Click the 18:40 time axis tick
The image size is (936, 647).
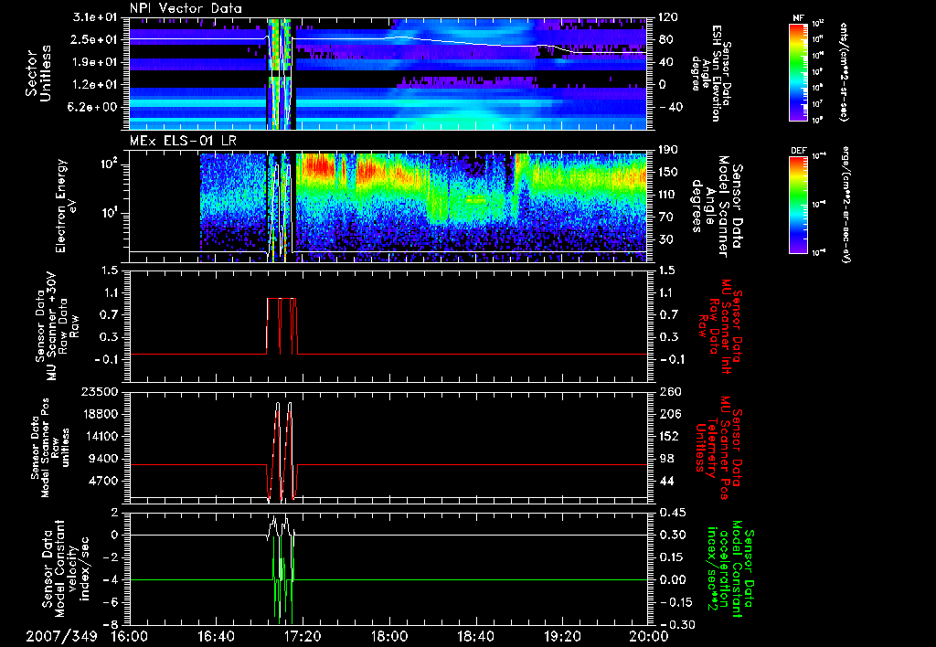pos(475,636)
